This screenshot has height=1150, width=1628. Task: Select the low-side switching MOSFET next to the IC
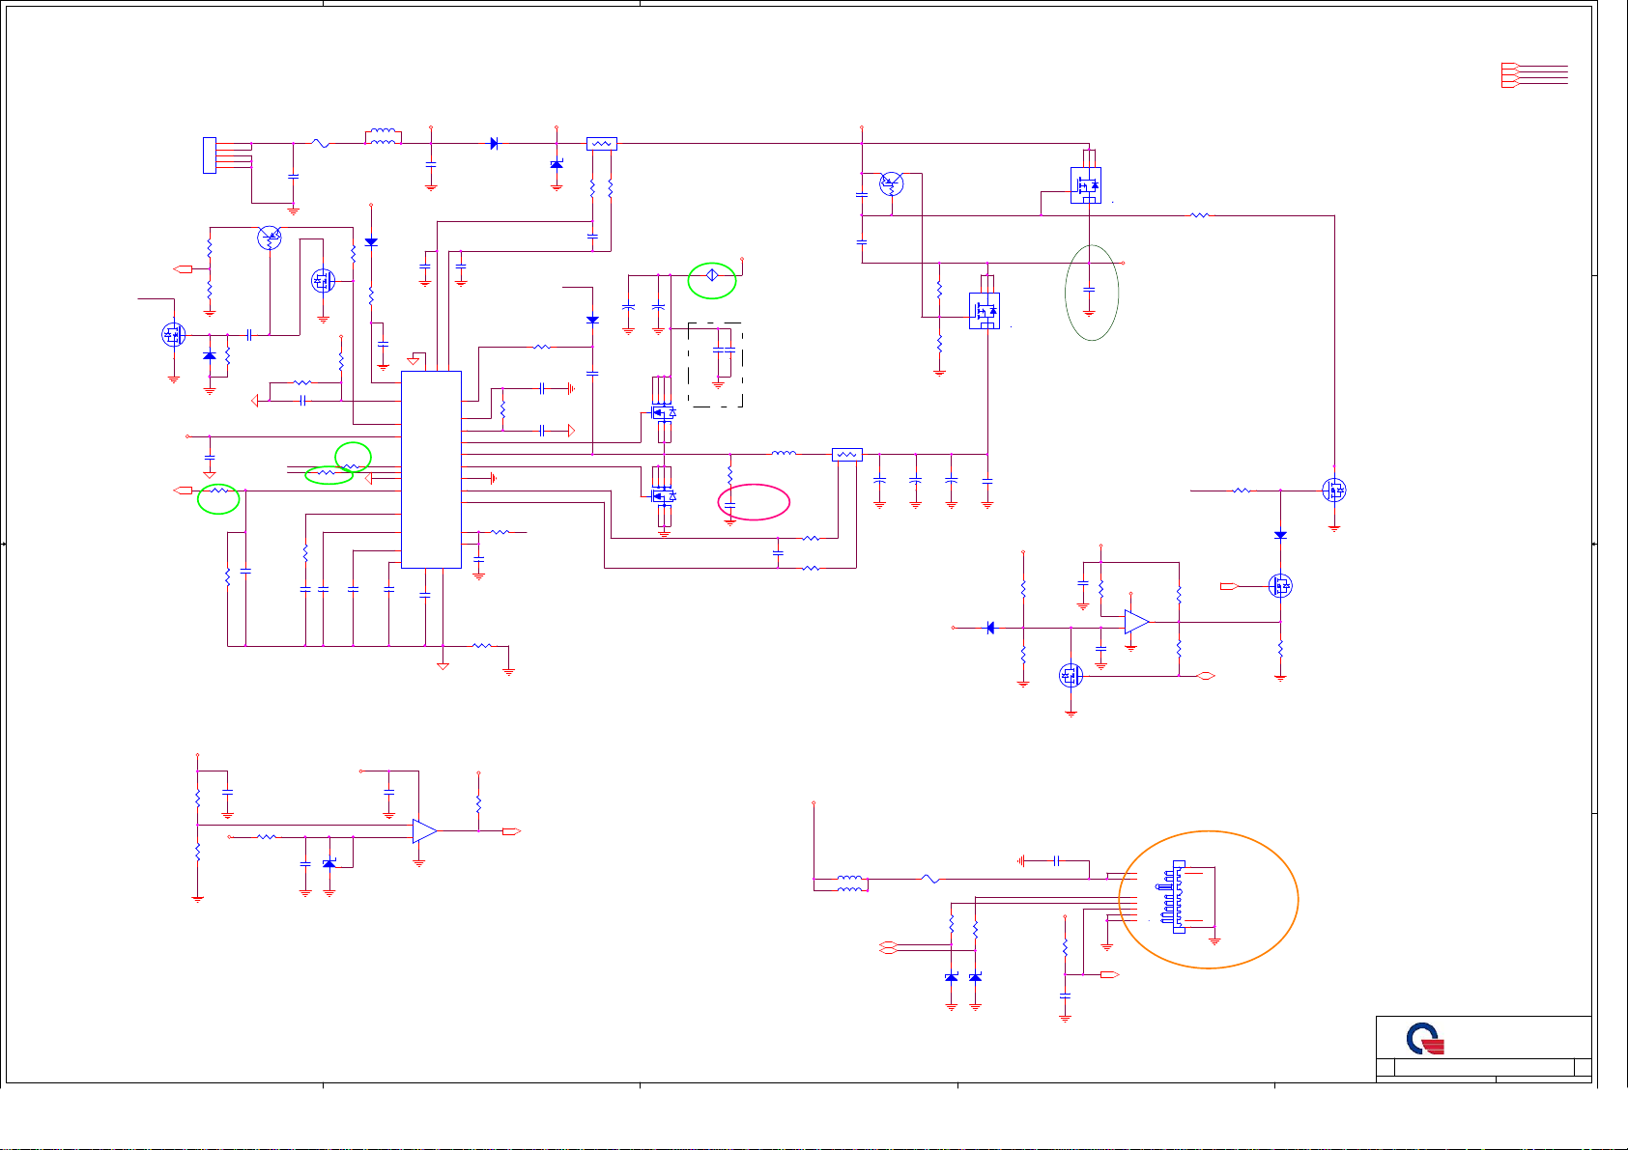pyautogui.click(x=664, y=495)
